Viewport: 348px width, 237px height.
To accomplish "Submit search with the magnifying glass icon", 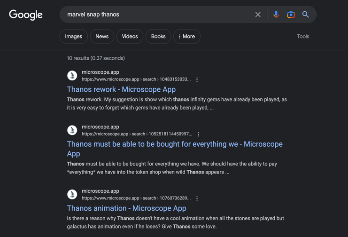I will pyautogui.click(x=306, y=15).
